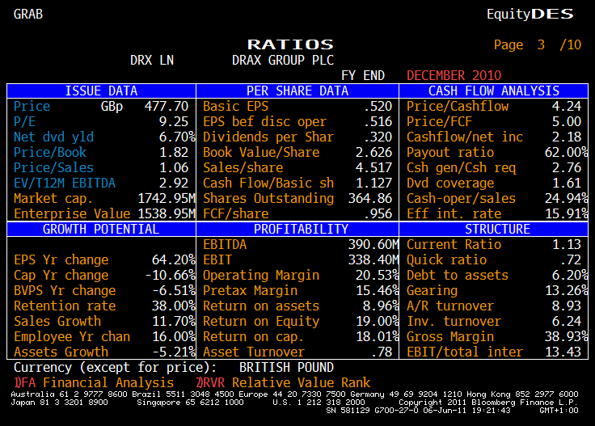Click the Current Ratio label
595x426 pixels.
pos(454,244)
